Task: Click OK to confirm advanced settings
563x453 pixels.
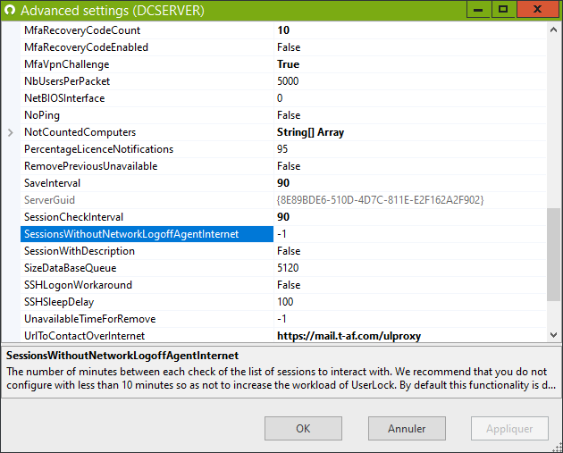Action: (x=303, y=428)
